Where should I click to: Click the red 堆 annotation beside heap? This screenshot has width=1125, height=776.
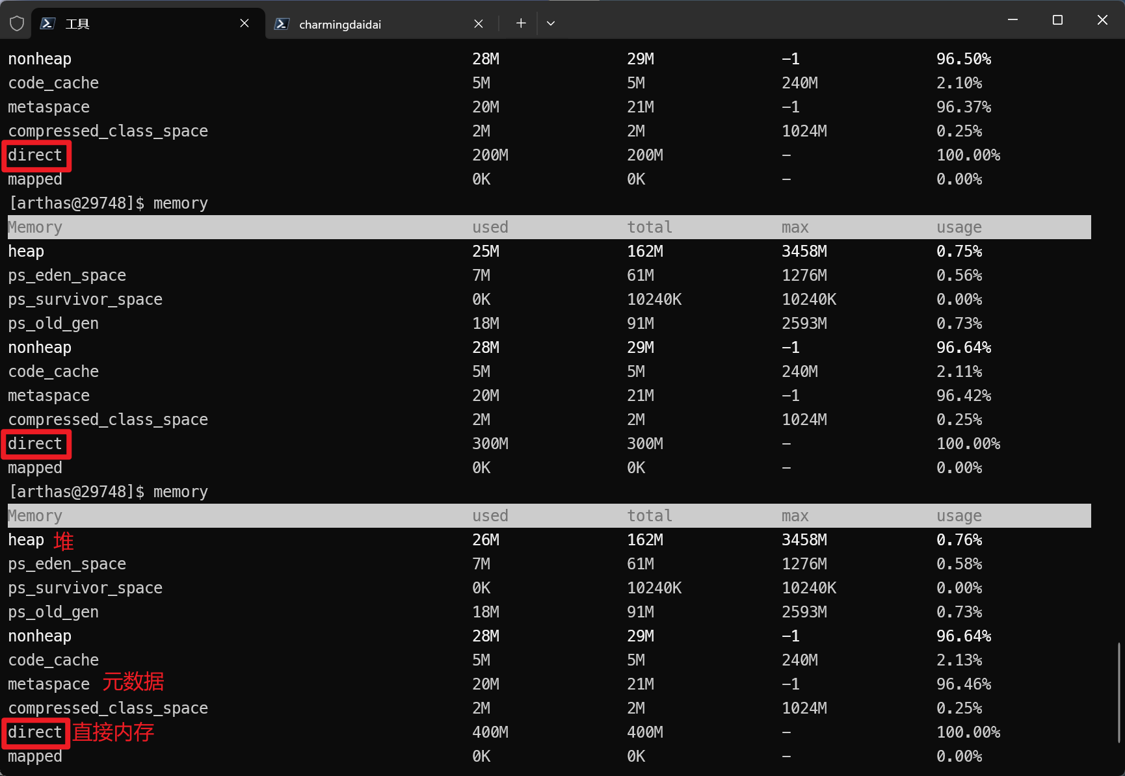(x=64, y=541)
